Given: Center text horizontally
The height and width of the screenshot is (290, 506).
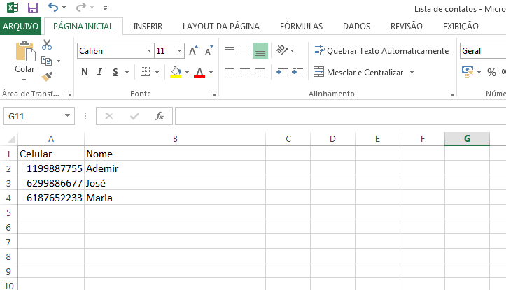Looking at the screenshot, I should point(245,72).
